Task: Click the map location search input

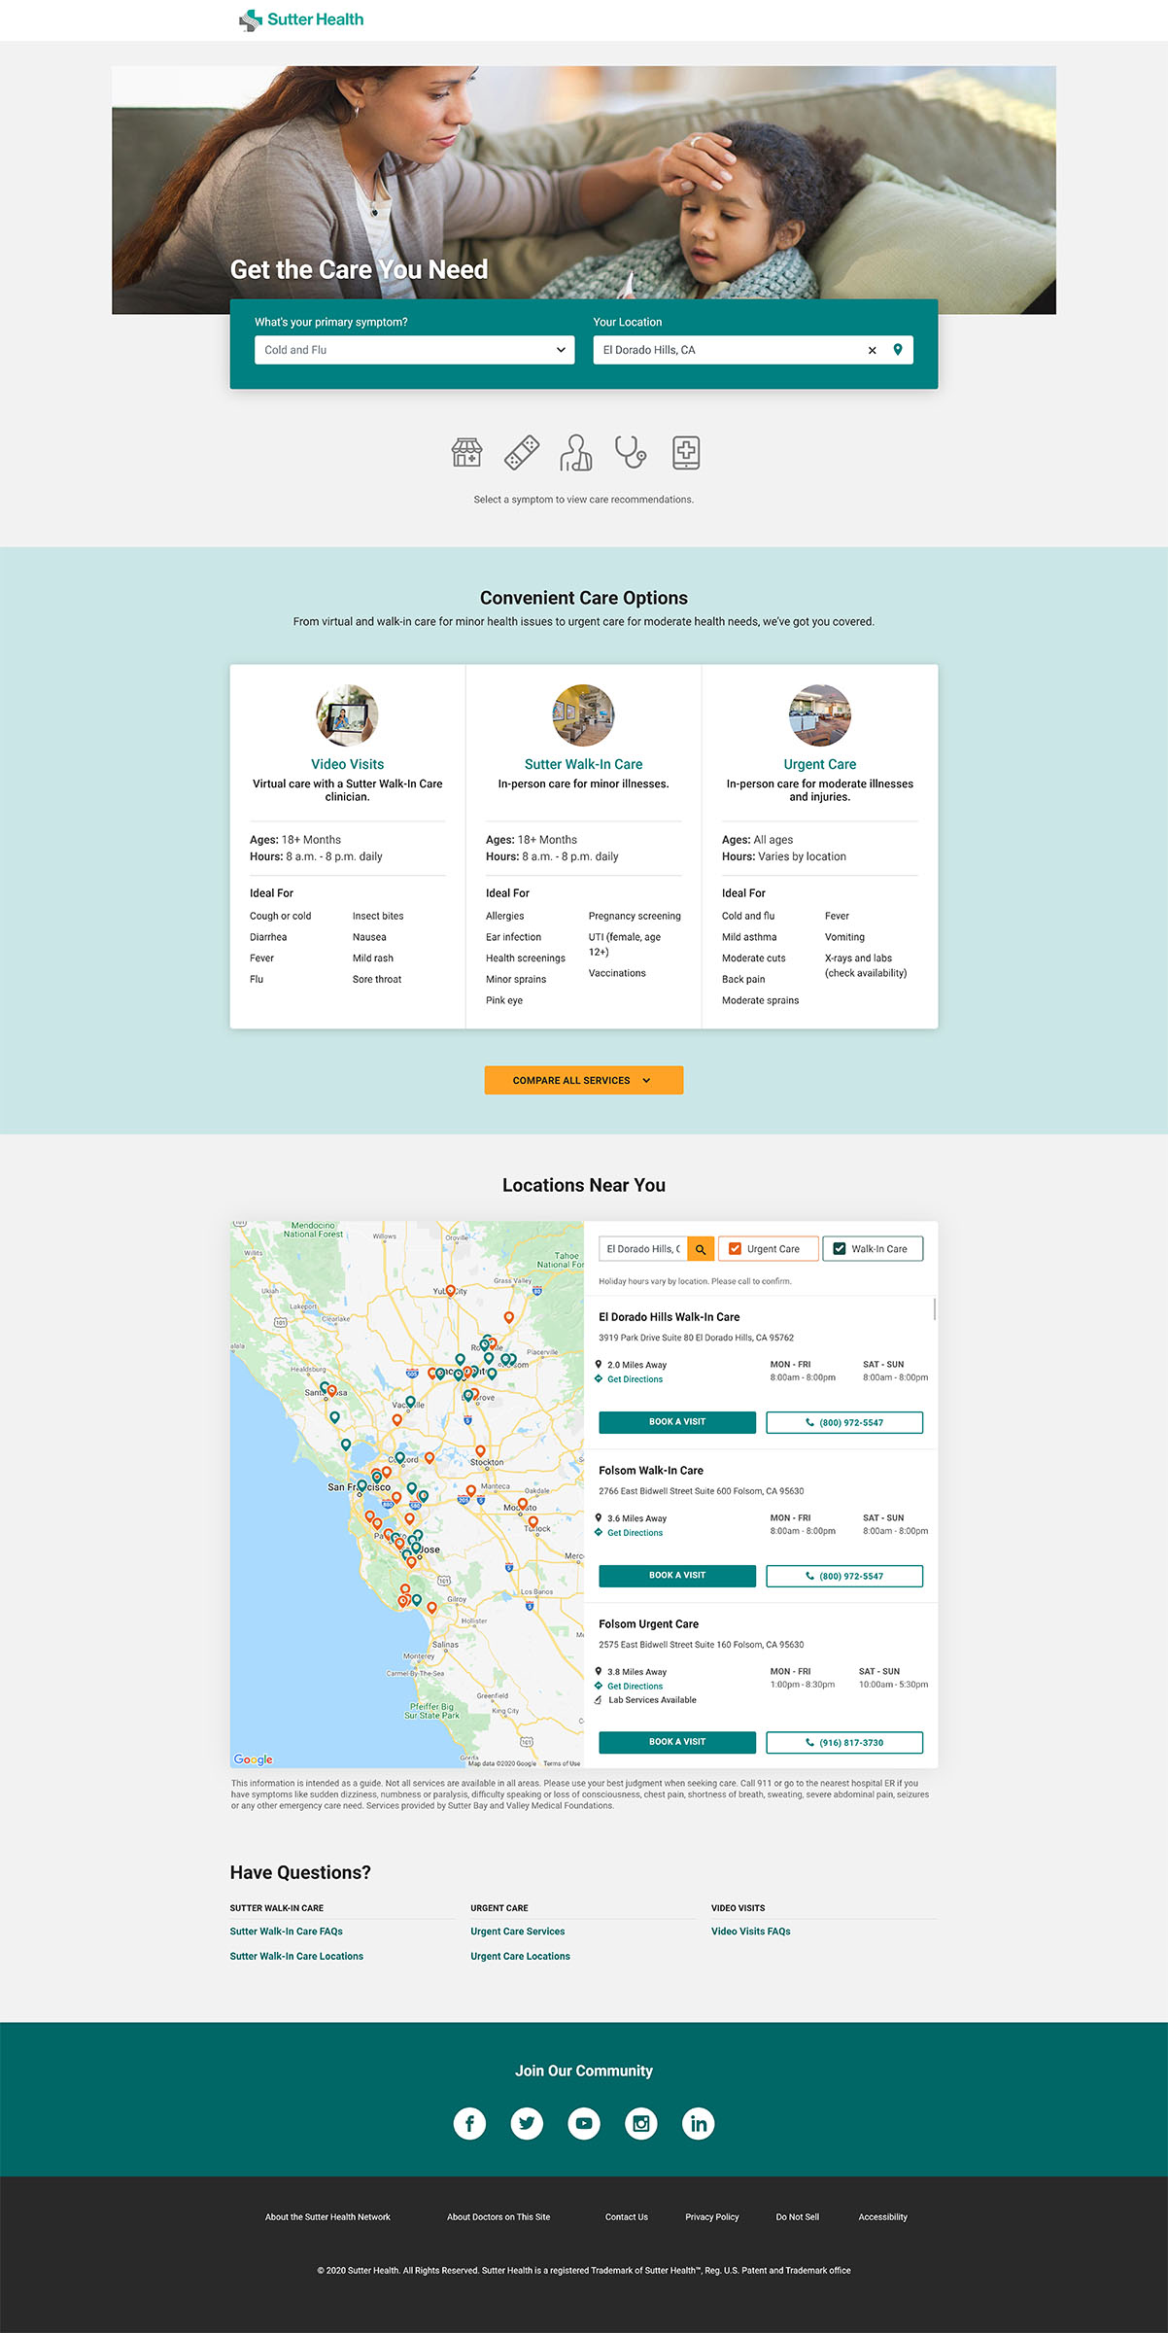Action: (x=643, y=1249)
